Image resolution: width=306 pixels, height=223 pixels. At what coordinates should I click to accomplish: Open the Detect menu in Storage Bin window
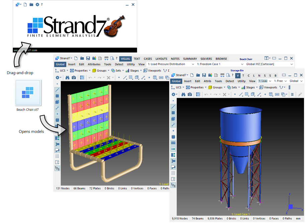tap(230, 81)
